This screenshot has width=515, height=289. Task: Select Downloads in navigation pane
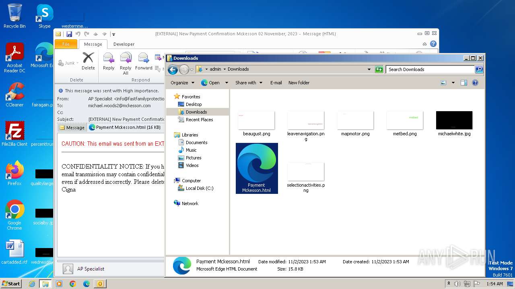(196, 112)
